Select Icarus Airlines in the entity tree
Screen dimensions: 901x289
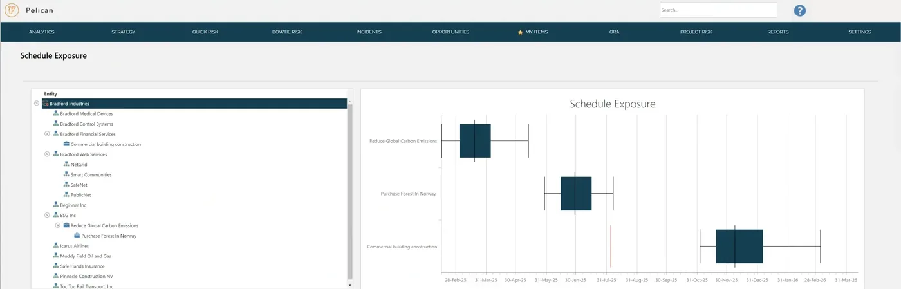coord(74,246)
